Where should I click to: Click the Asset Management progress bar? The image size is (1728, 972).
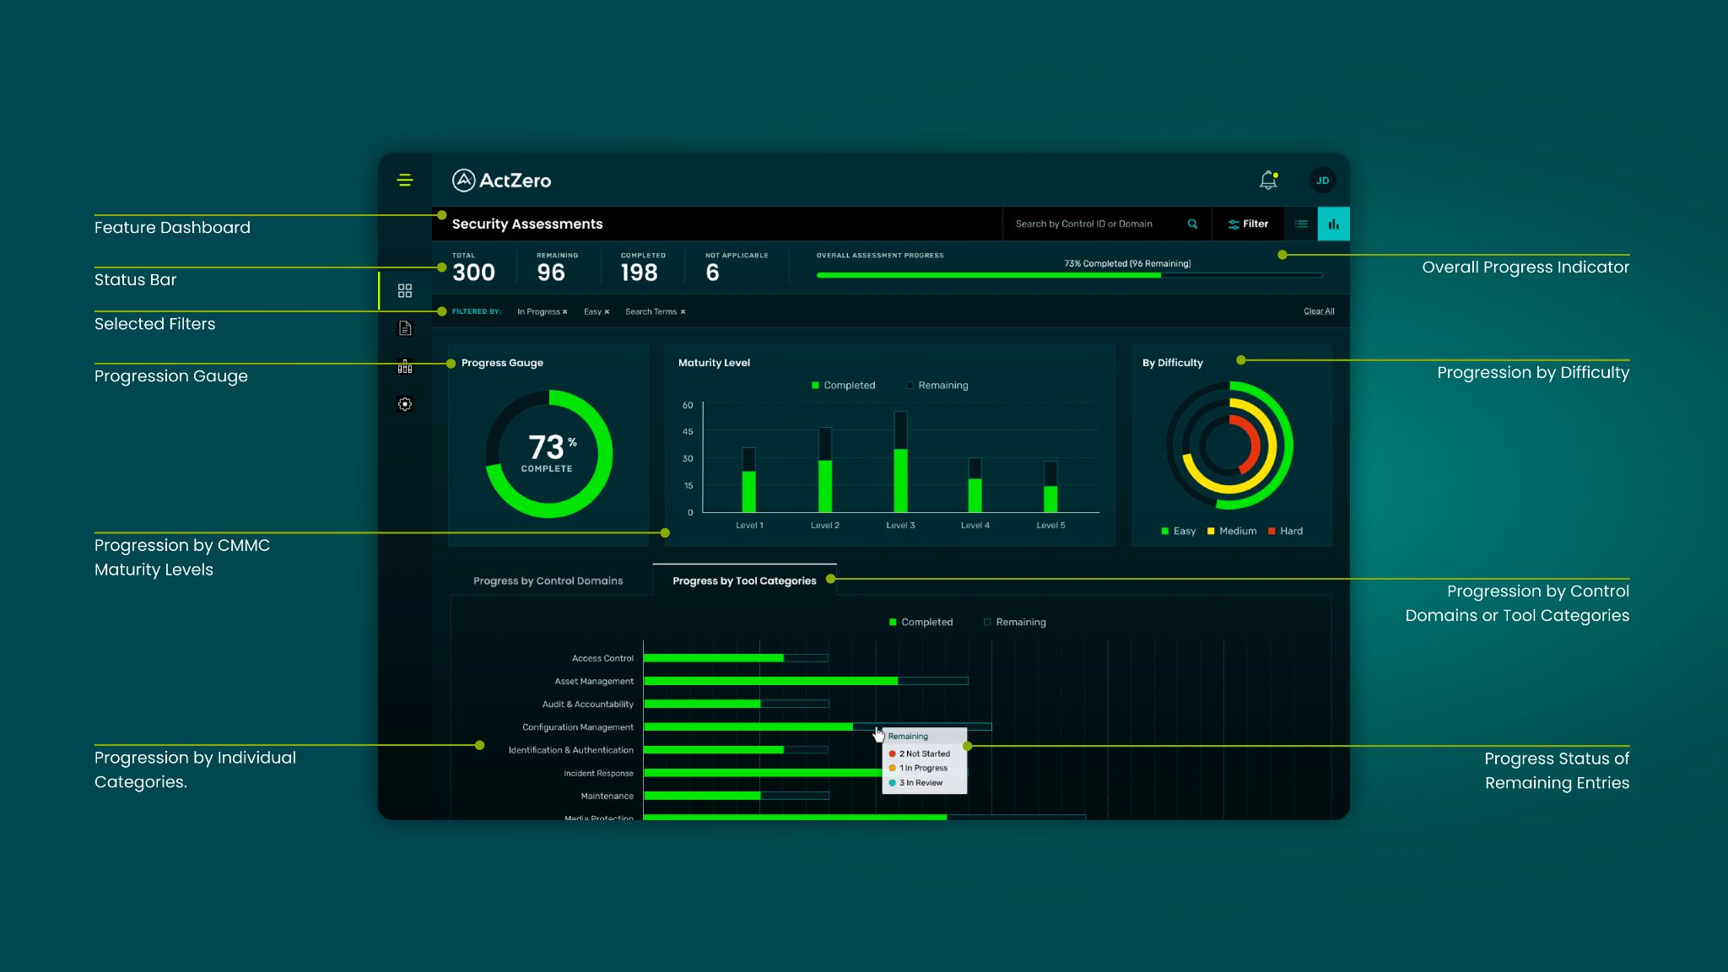coord(806,681)
